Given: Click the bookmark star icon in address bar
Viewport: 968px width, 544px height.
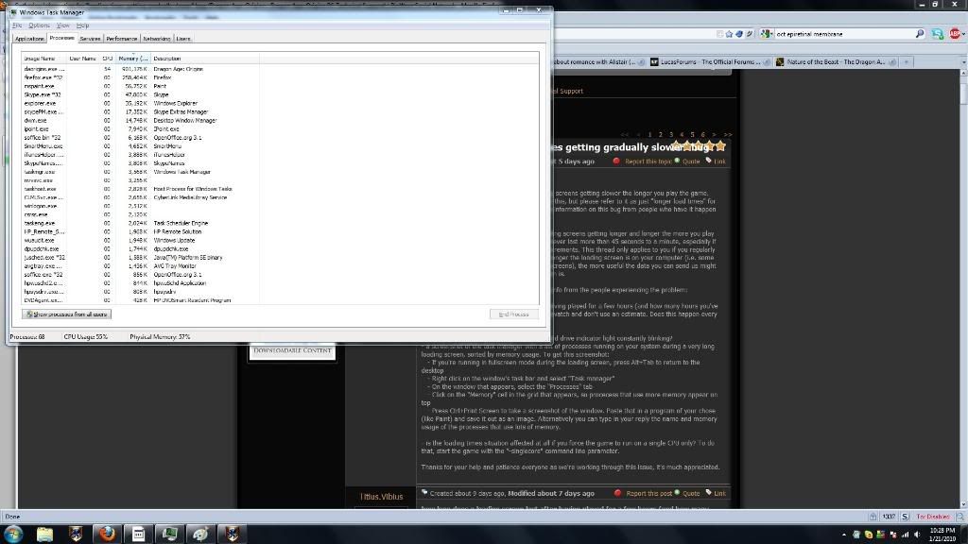Looking at the screenshot, I should [x=729, y=34].
